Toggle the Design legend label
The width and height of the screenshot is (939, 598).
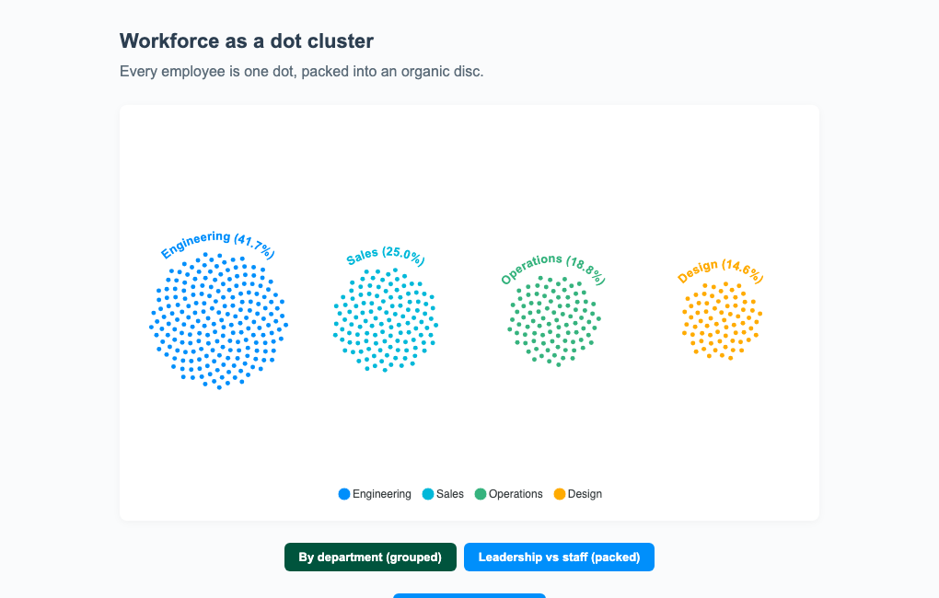click(x=585, y=494)
